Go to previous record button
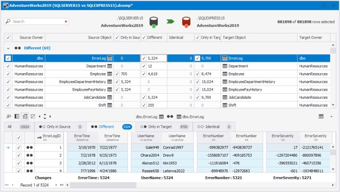340x192 pixels. [x=13, y=185]
